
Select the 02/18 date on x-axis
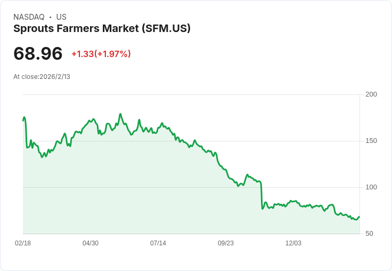coord(23,243)
